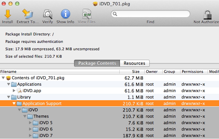This screenshot has height=139, width=219.
Task: Expand the iDVD.app row
Action: coord(14,91)
